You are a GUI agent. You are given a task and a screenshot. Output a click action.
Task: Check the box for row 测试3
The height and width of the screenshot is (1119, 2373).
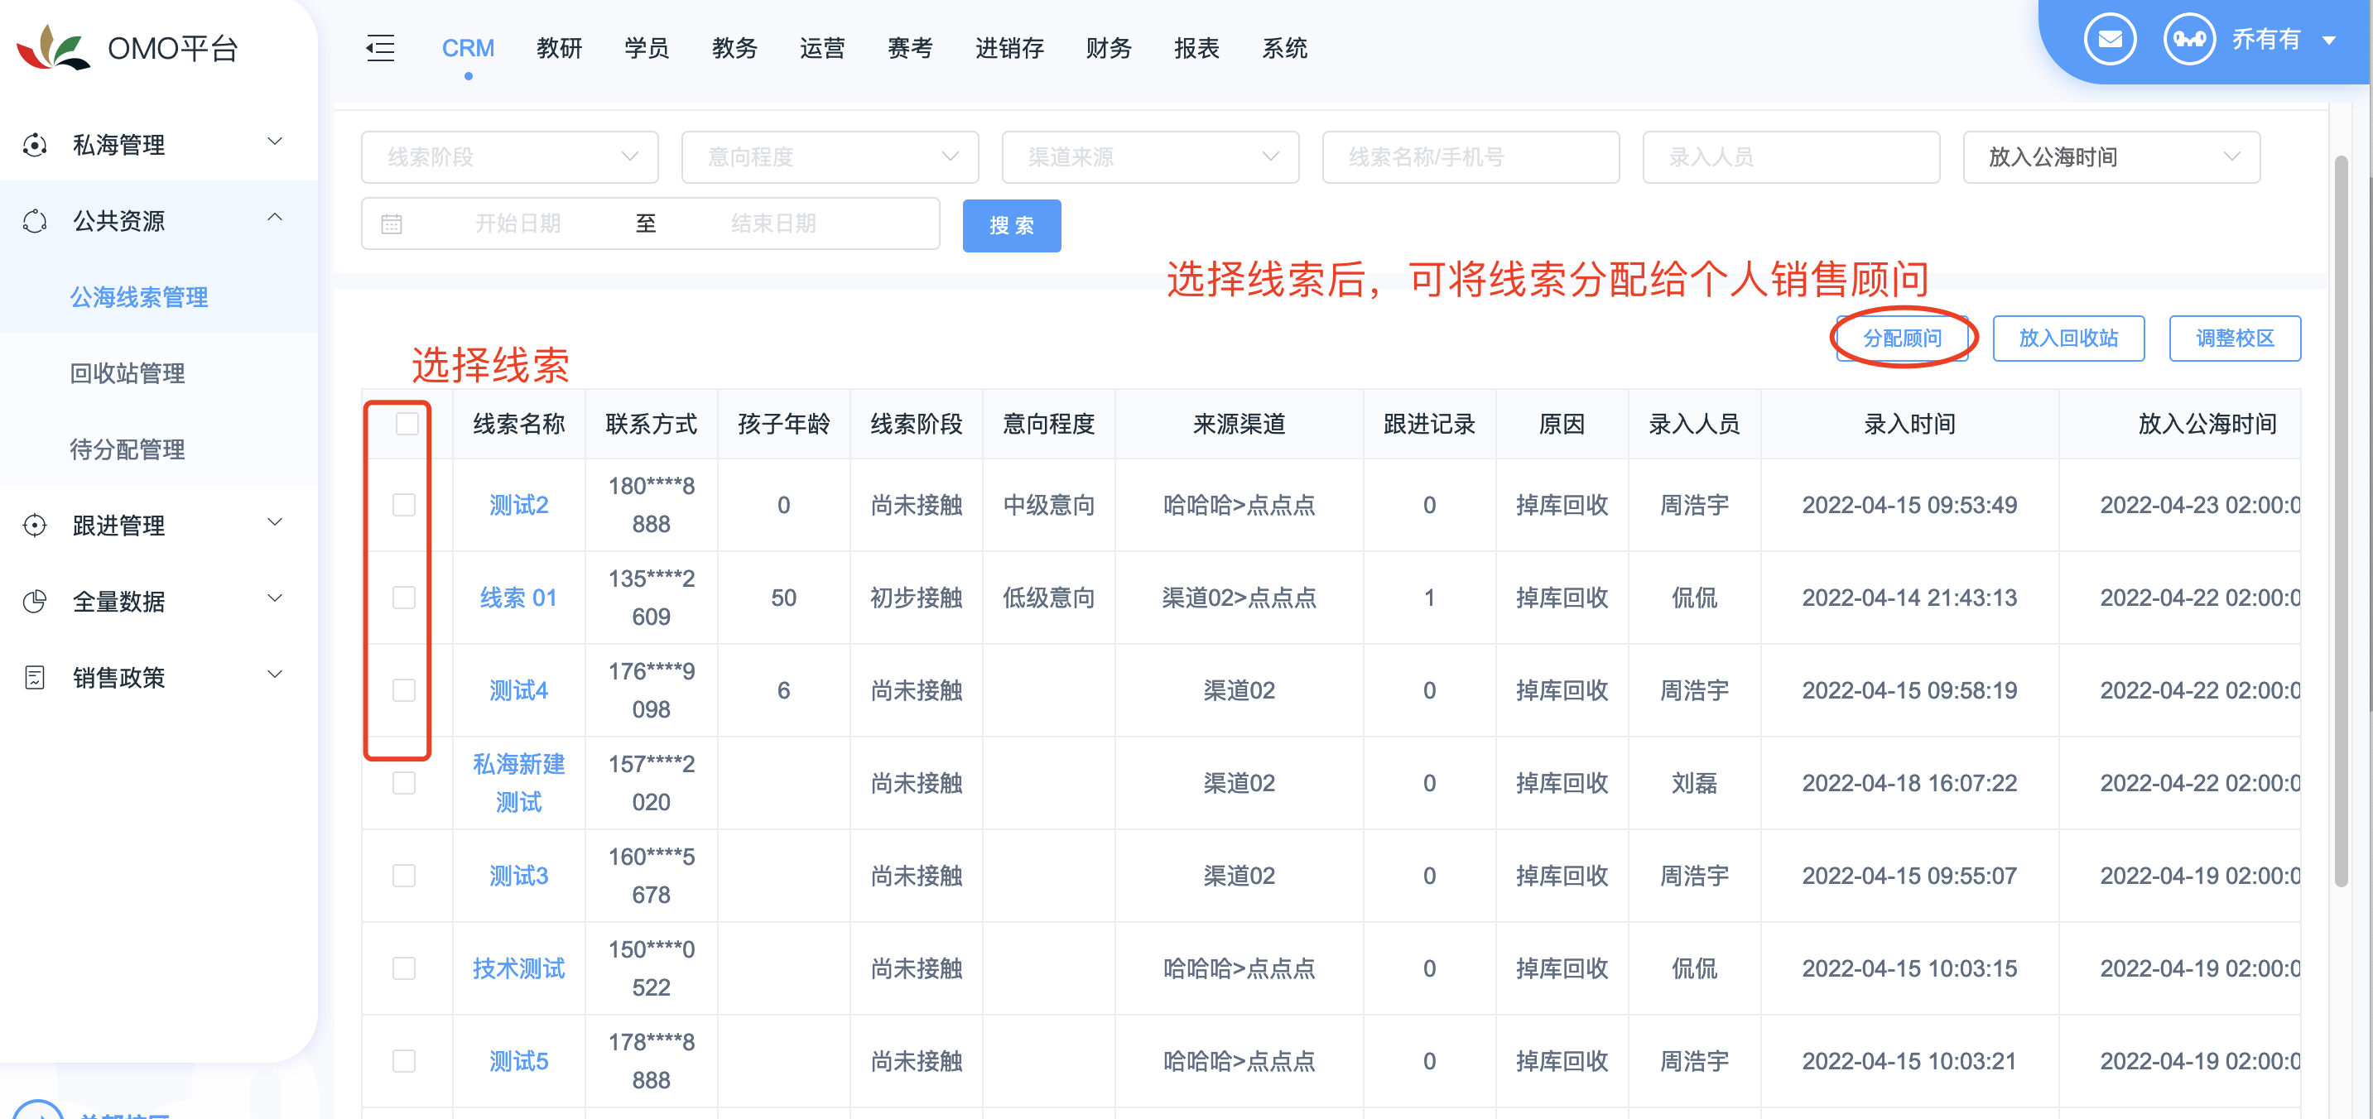coord(403,876)
